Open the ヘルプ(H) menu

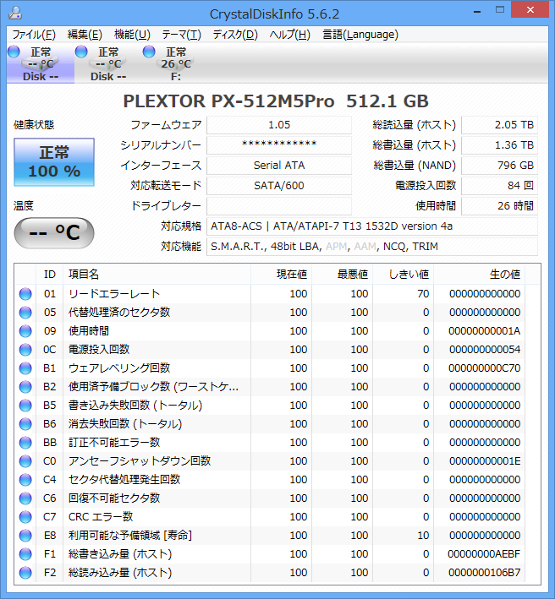pos(290,35)
